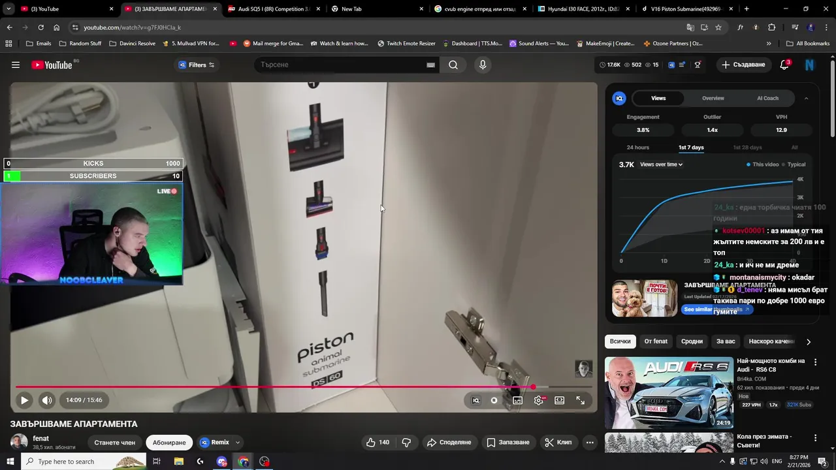The image size is (836, 470).
Task: Bookmark this page with the star icon
Action: pos(718,27)
